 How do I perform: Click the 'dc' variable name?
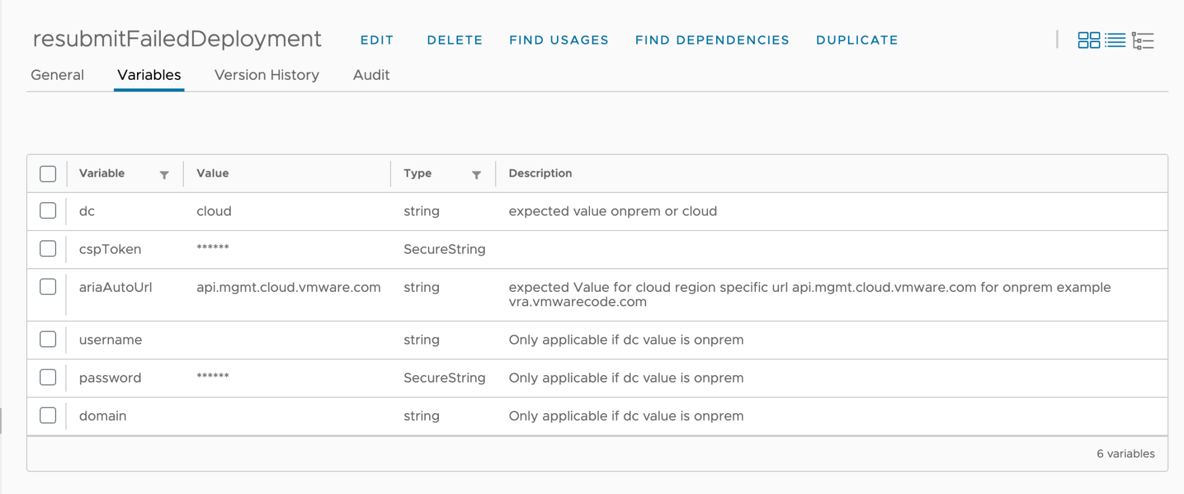pos(87,211)
